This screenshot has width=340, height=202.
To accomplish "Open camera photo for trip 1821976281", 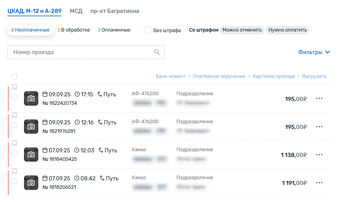I will click(x=31, y=127).
